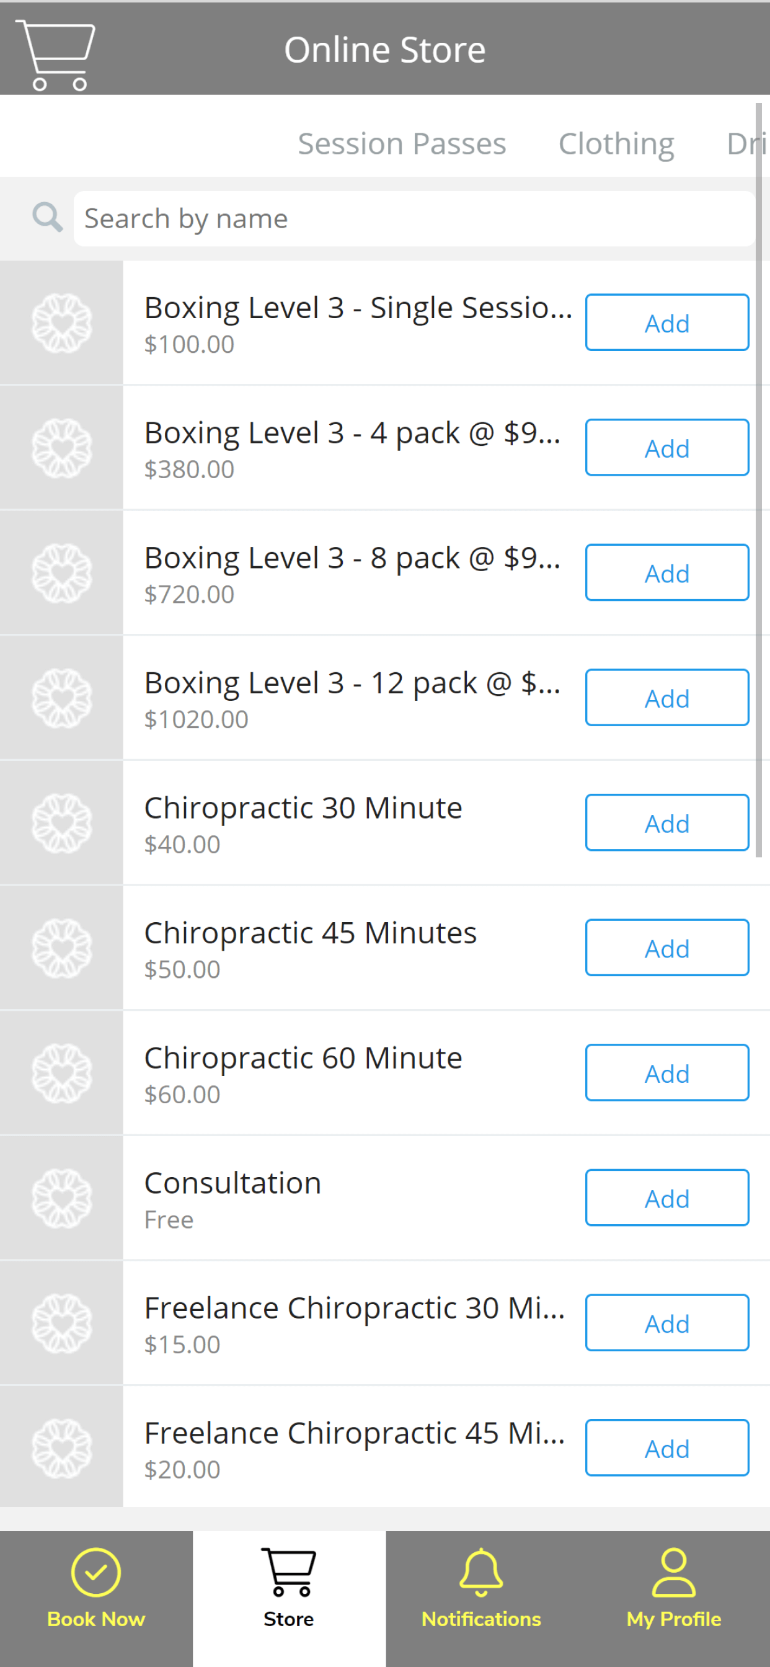
Task: Select the Store cart icon in bottom bar
Action: [288, 1572]
